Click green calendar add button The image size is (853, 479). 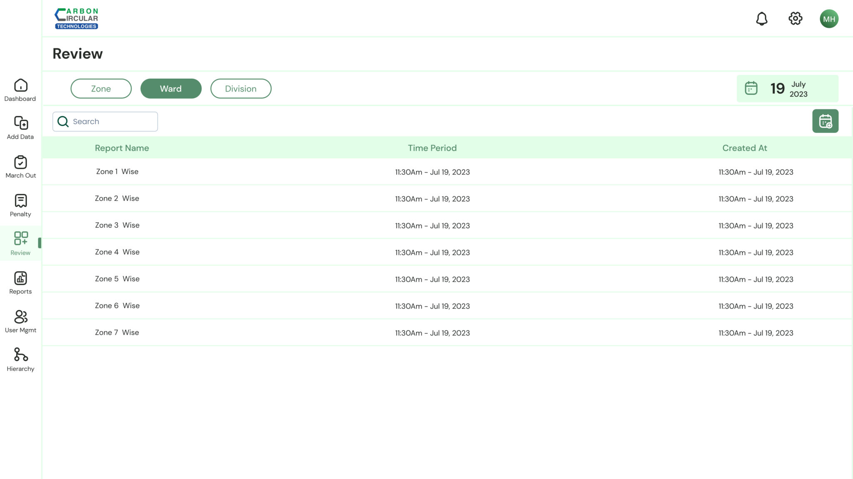pos(825,121)
